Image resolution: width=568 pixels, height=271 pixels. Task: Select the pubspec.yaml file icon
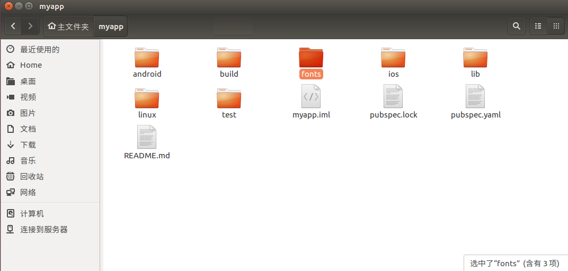(475, 96)
